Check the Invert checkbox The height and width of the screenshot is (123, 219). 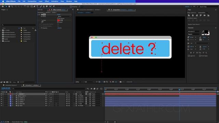(58, 22)
